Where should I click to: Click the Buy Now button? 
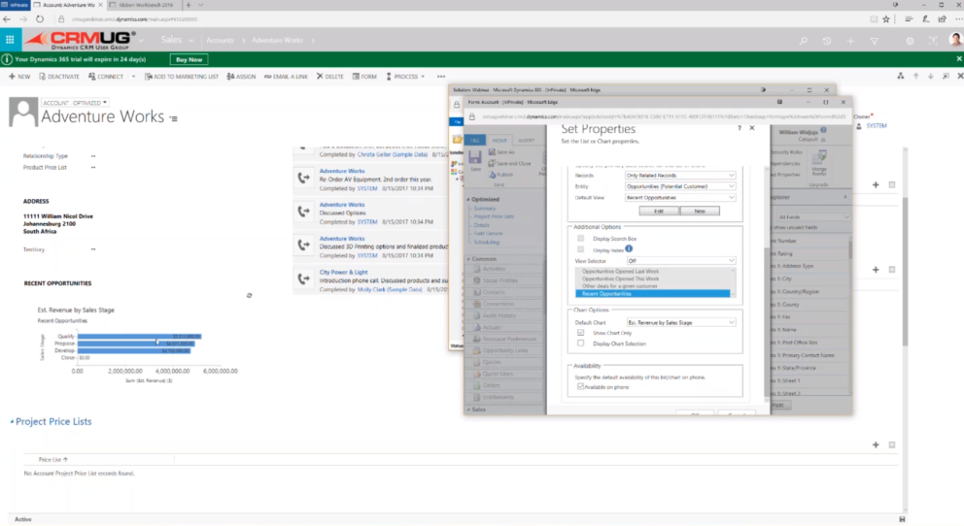[189, 59]
